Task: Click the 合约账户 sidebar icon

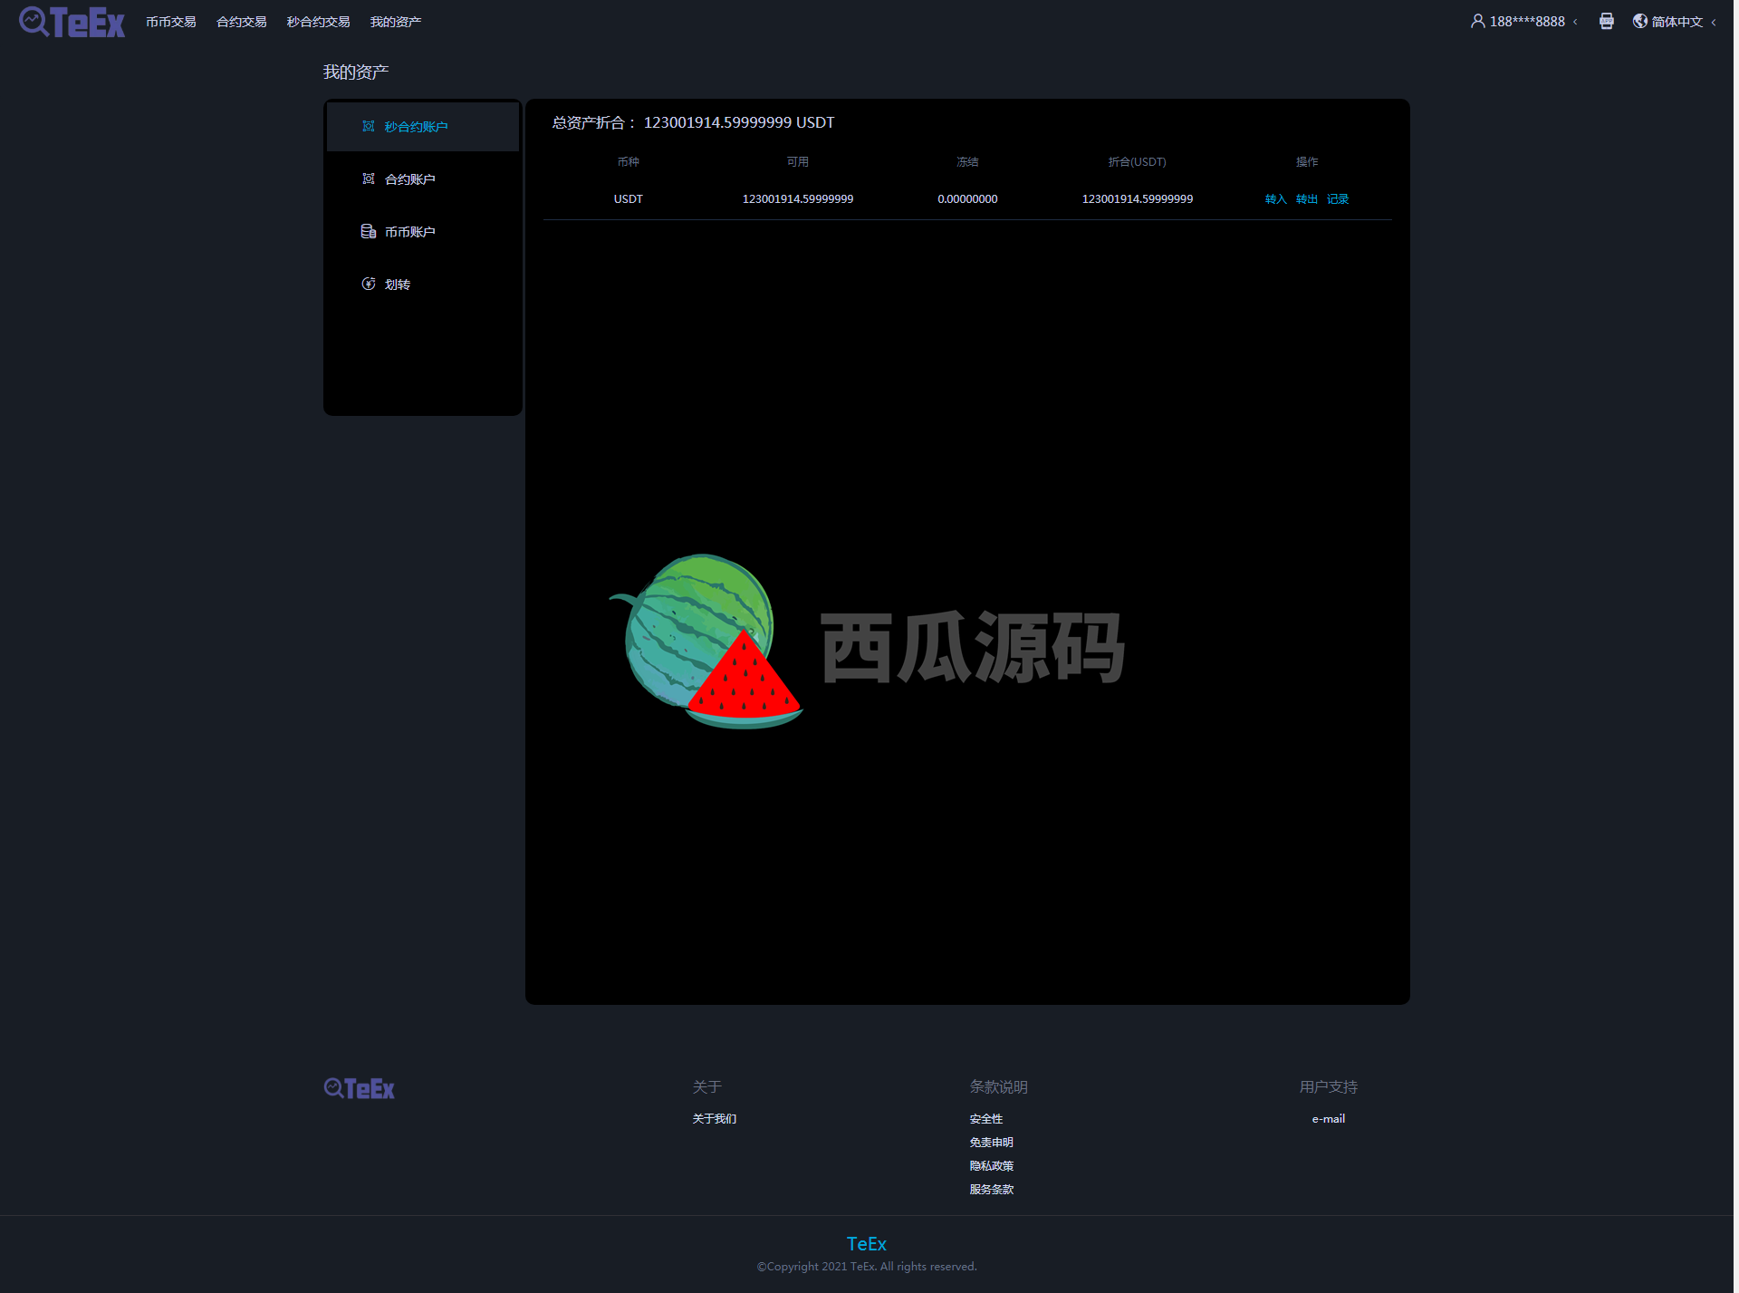Action: coord(369,179)
